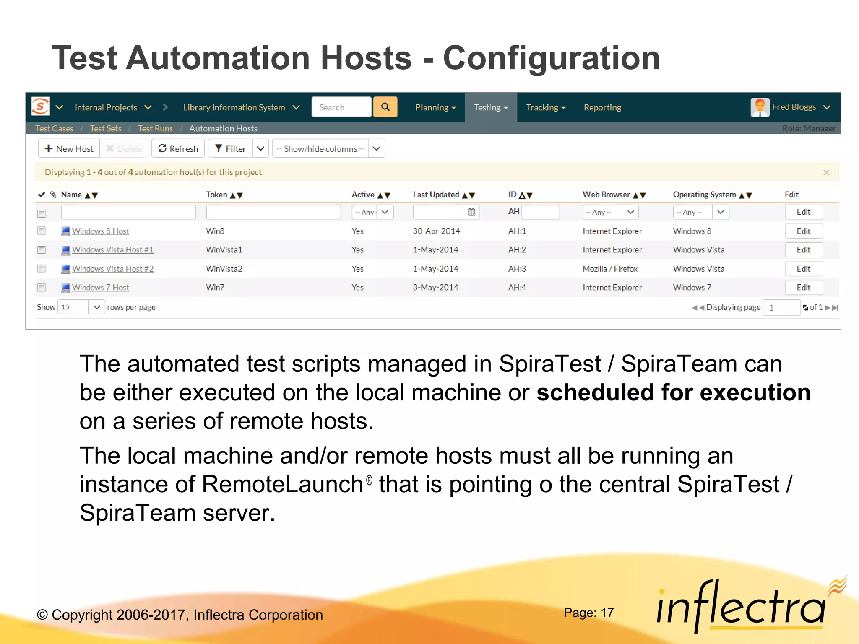Edit the Windows 7 Host row
Image resolution: width=859 pixels, height=644 pixels.
tap(804, 288)
